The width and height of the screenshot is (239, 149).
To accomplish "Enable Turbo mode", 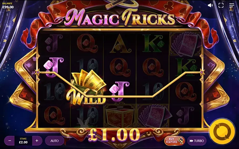I will (197, 141).
